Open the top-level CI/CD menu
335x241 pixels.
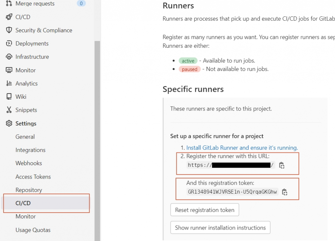click(x=23, y=17)
